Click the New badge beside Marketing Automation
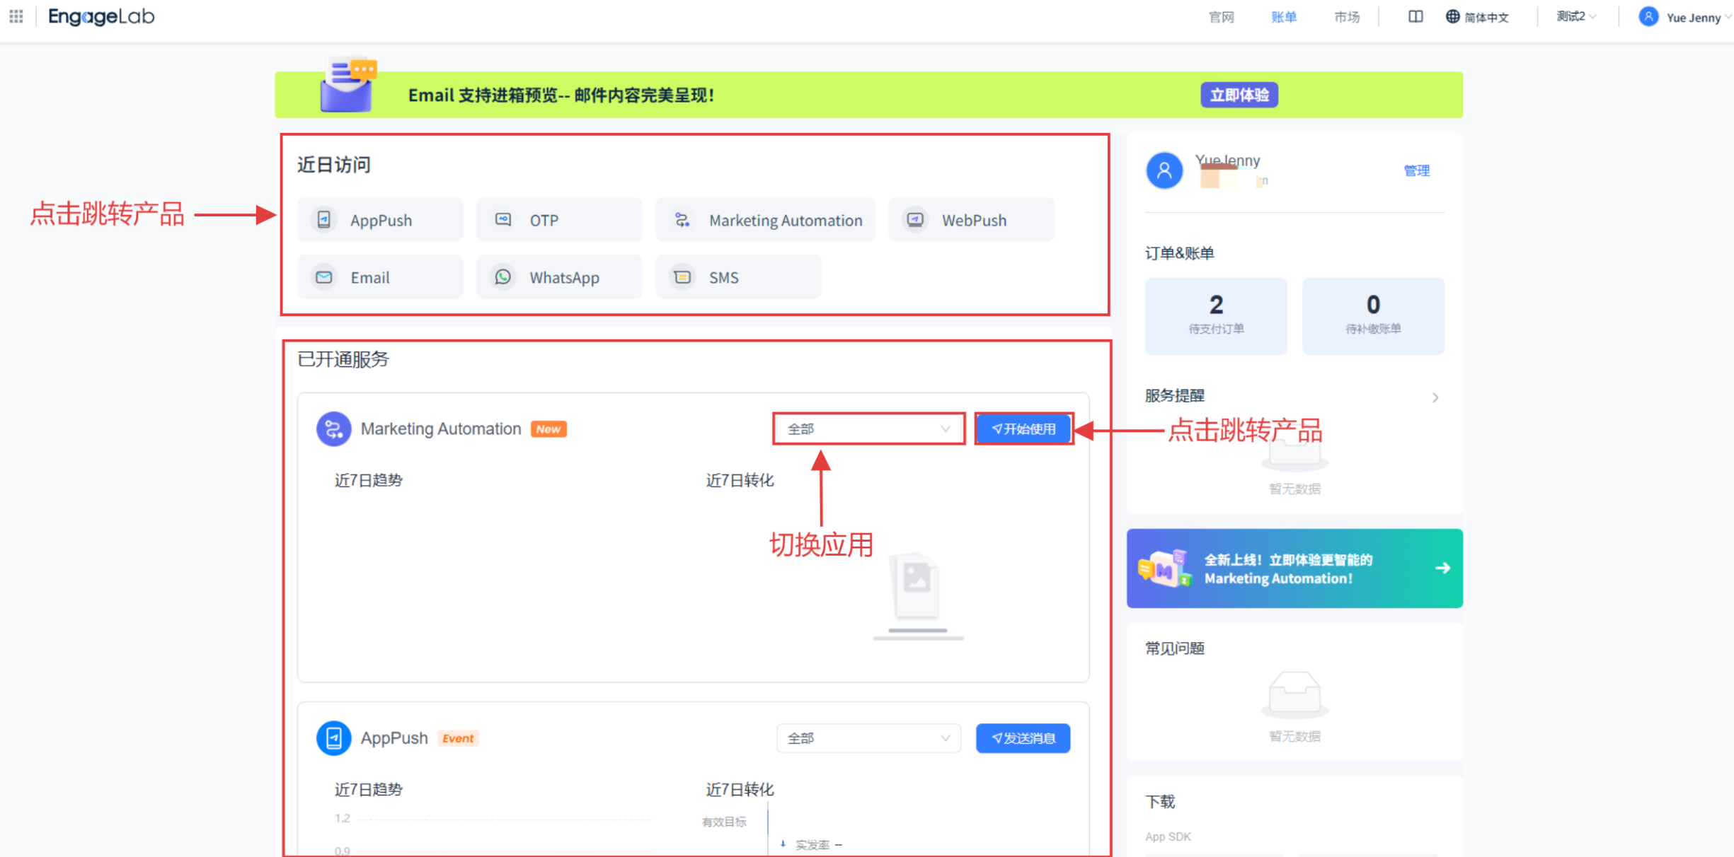Image resolution: width=1734 pixels, height=857 pixels. pyautogui.click(x=549, y=429)
